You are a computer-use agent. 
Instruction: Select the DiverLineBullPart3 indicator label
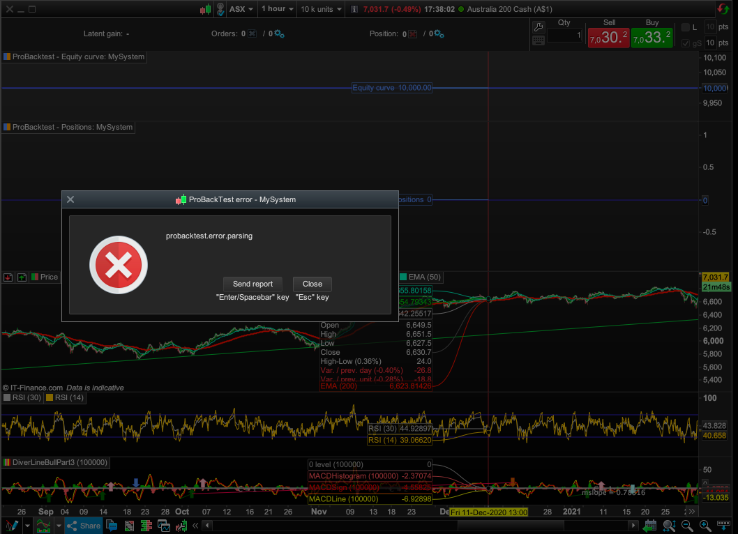[x=56, y=462]
